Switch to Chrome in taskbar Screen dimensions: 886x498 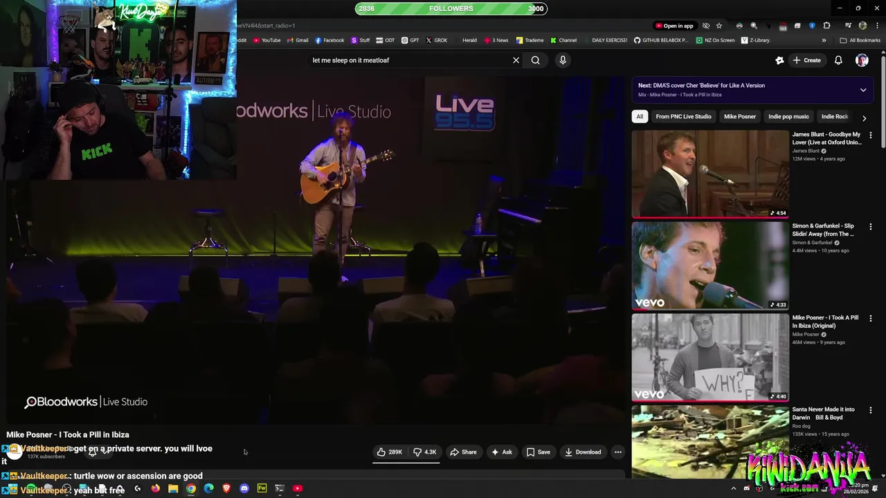pyautogui.click(x=191, y=488)
